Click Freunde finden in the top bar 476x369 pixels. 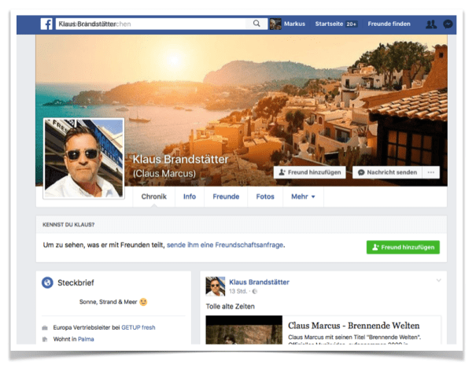[389, 24]
